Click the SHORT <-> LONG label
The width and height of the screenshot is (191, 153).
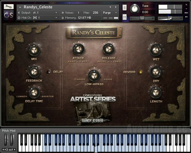[109, 62]
